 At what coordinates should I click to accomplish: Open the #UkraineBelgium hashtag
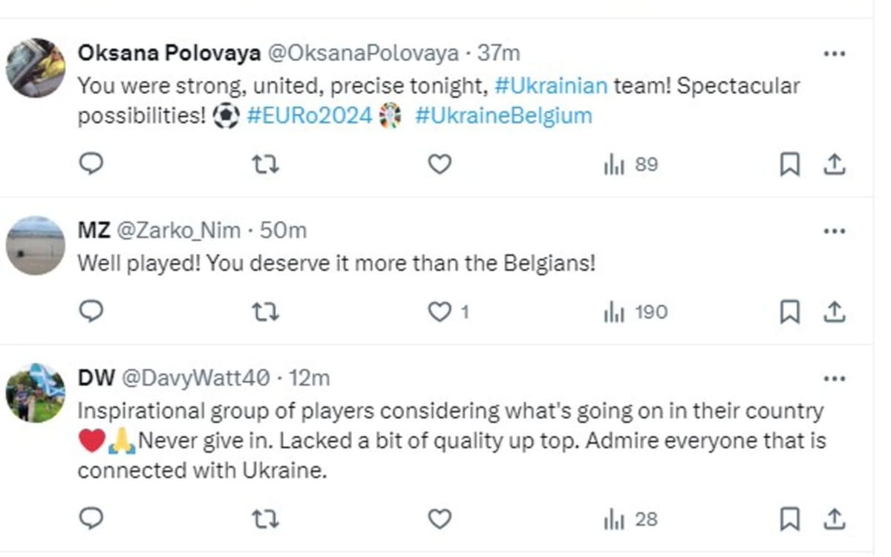click(x=503, y=117)
